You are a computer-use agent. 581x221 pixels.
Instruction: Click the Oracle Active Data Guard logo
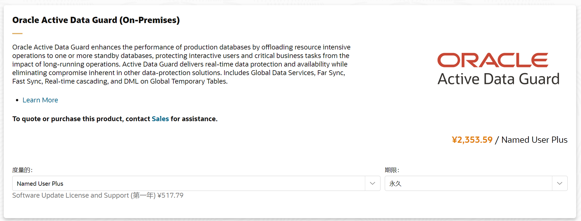pos(498,69)
